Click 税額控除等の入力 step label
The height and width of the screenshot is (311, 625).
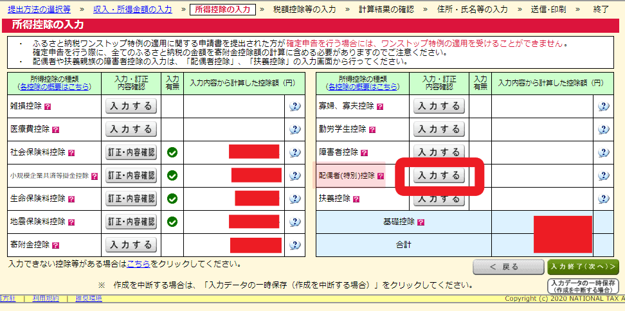tap(305, 10)
